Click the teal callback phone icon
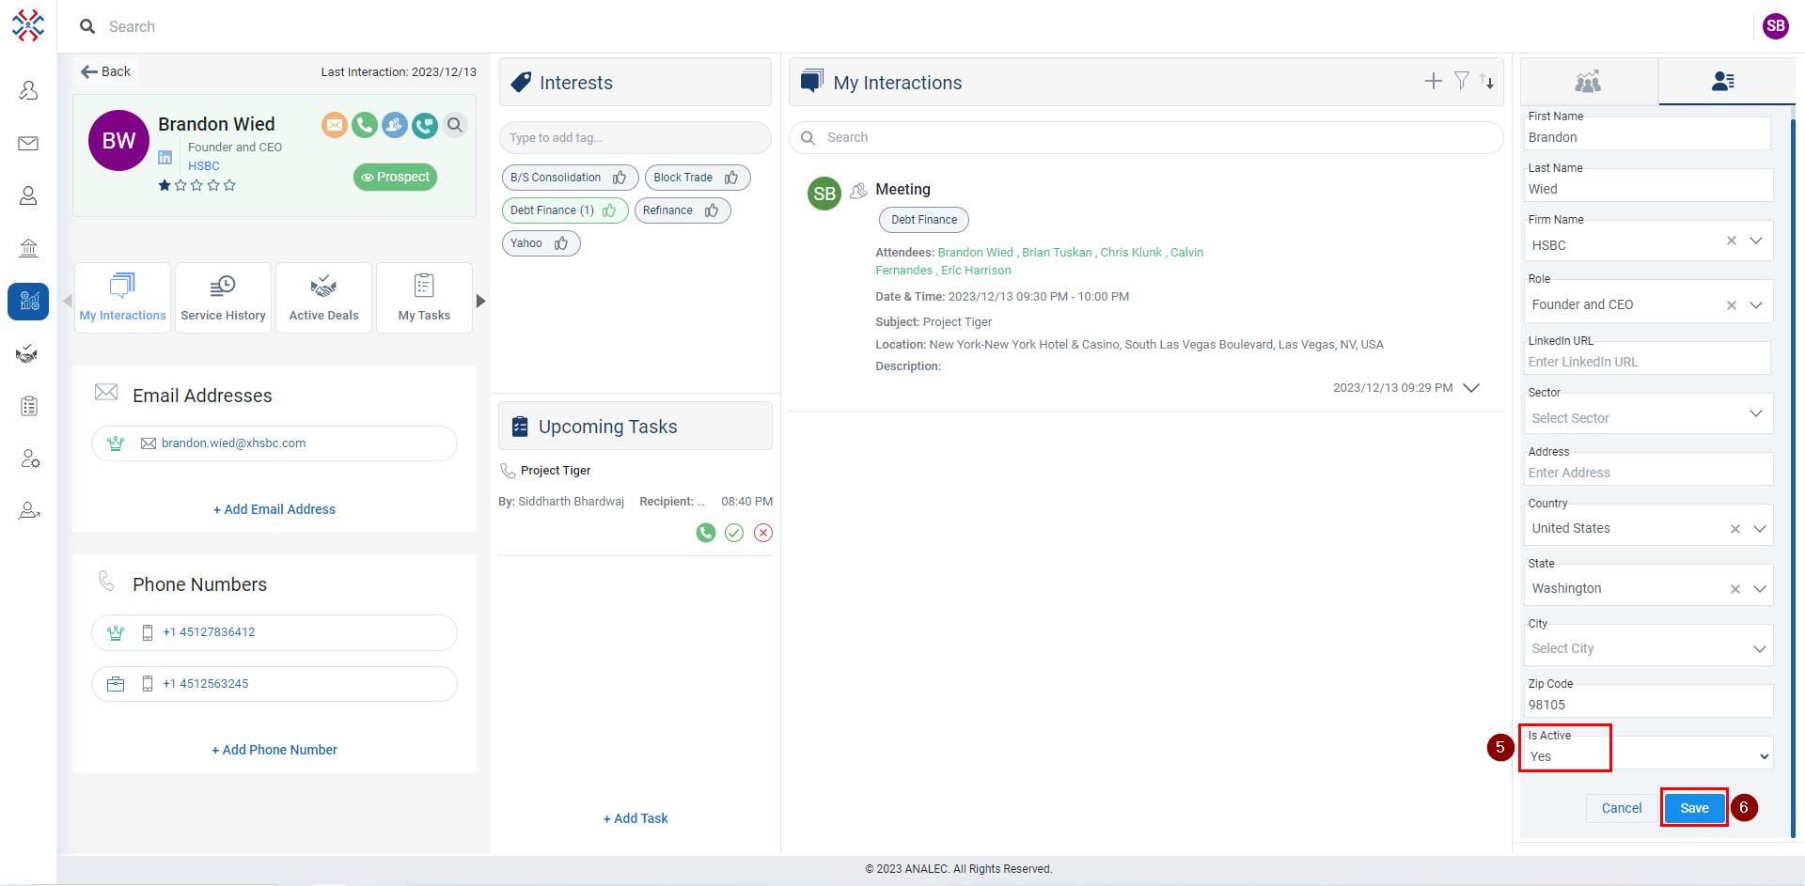Screen dimensions: 1805x886 click(x=425, y=125)
